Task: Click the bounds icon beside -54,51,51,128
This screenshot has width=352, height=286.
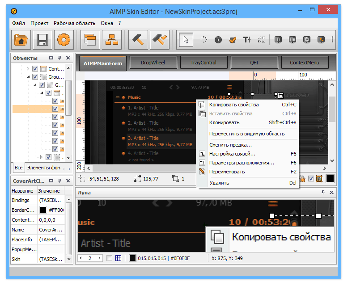Action: 82,179
